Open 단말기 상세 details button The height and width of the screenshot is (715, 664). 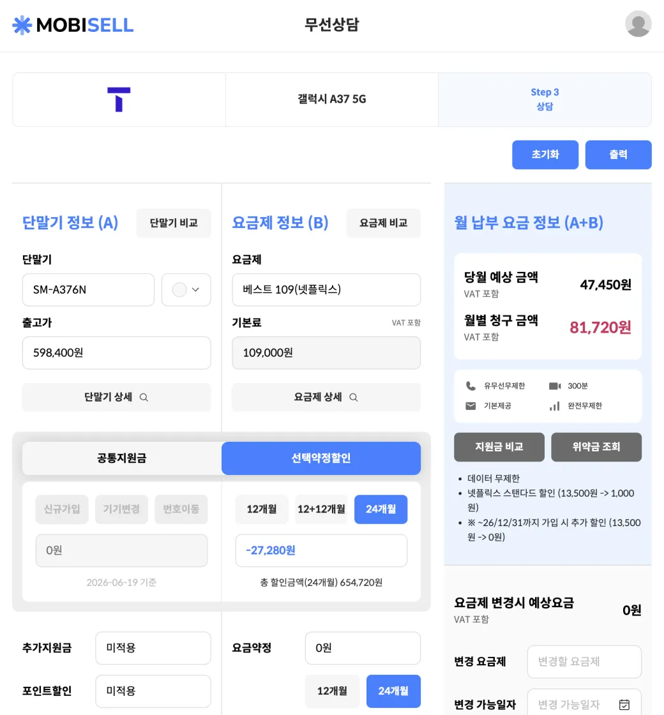[117, 397]
